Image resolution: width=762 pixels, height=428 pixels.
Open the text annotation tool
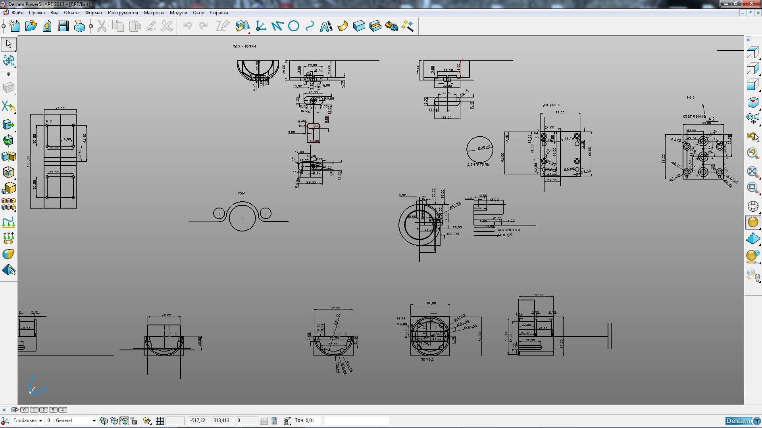[326, 26]
